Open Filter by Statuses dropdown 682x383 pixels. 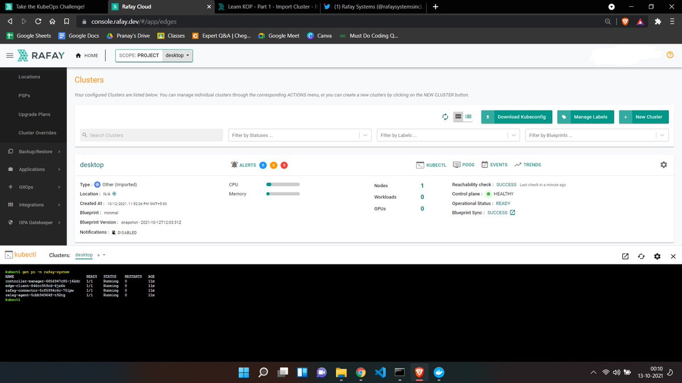pos(300,135)
